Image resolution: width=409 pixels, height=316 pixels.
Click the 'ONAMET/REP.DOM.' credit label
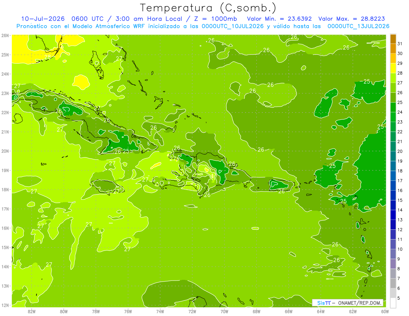pos(360,303)
